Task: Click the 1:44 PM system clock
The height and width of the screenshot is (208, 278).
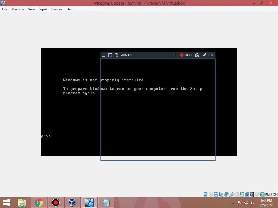Action: (x=266, y=201)
